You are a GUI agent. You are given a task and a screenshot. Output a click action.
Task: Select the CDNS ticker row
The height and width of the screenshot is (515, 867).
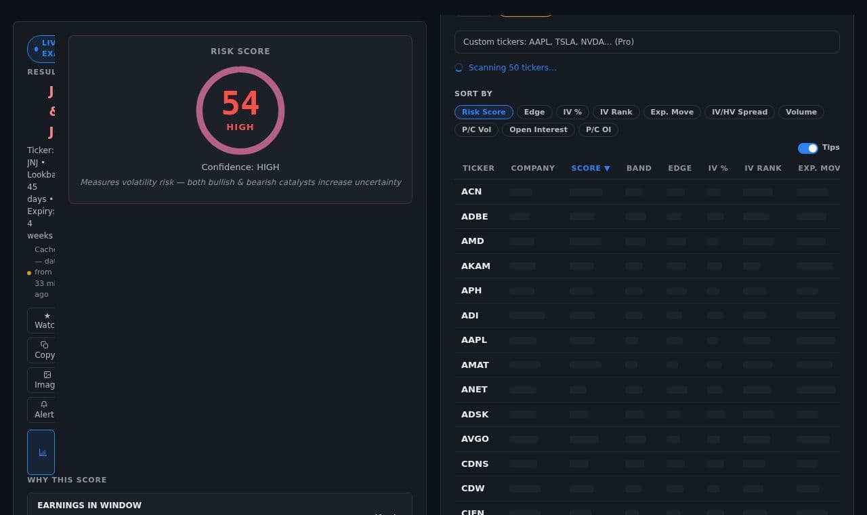click(x=647, y=464)
